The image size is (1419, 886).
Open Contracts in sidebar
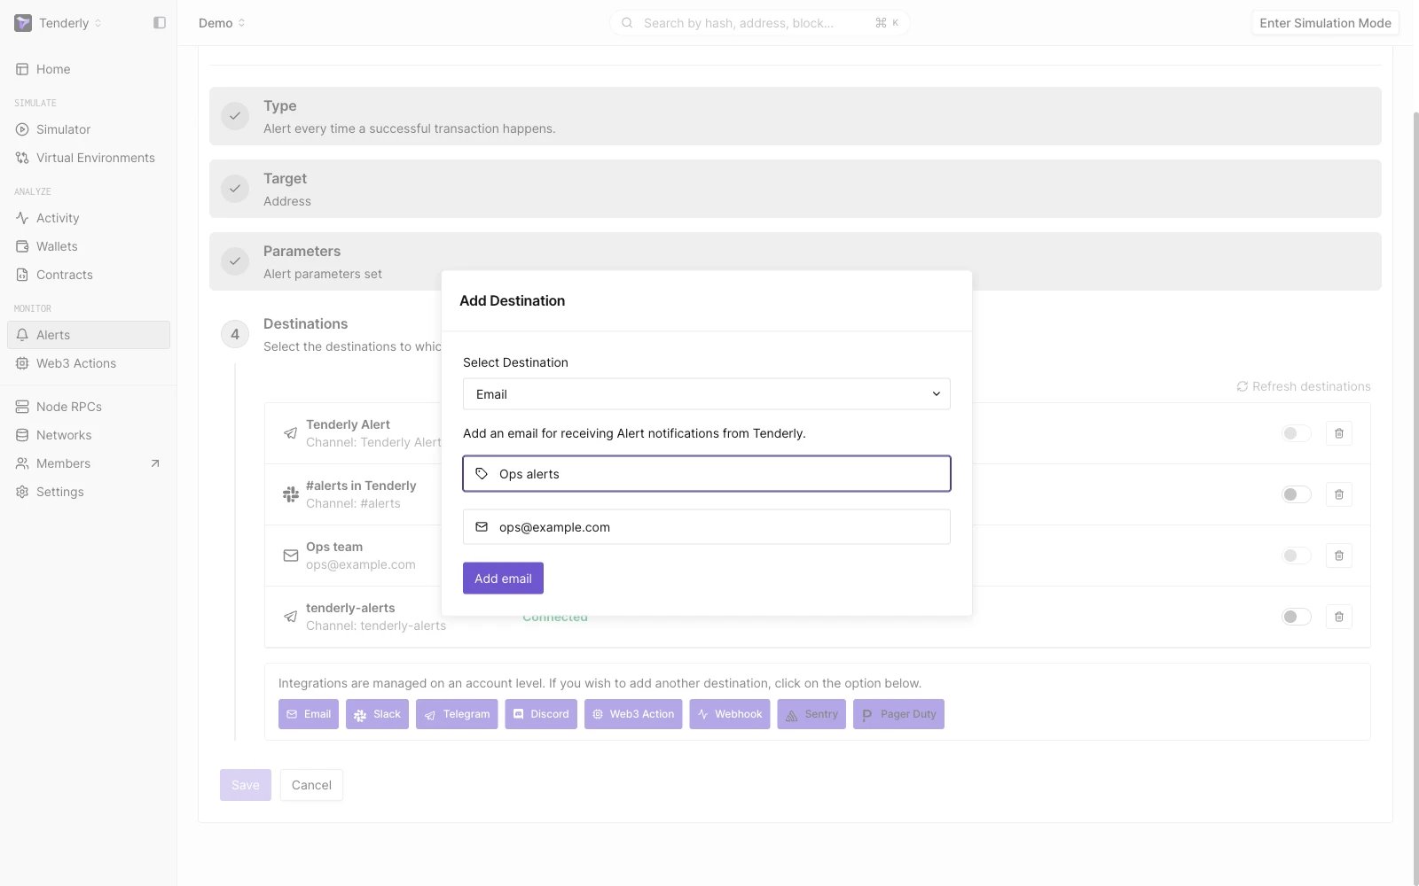point(89,275)
